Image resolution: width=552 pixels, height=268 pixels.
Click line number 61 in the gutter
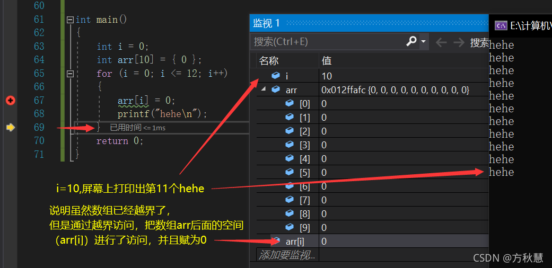pyautogui.click(x=39, y=20)
